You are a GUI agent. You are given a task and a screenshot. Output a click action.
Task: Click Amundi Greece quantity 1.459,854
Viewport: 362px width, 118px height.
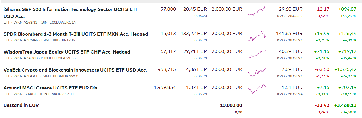coord(165,88)
